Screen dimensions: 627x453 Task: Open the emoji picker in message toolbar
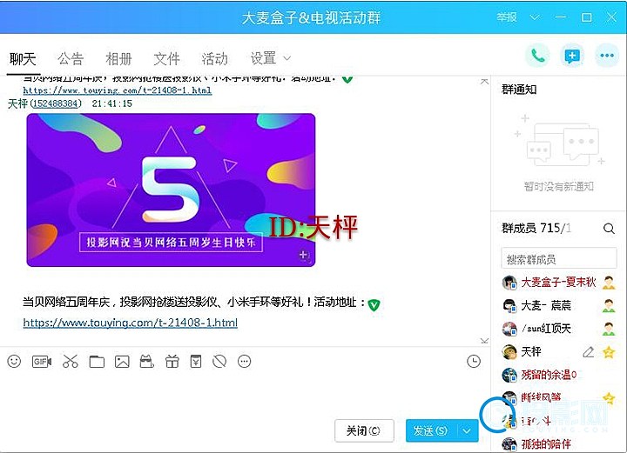[14, 361]
